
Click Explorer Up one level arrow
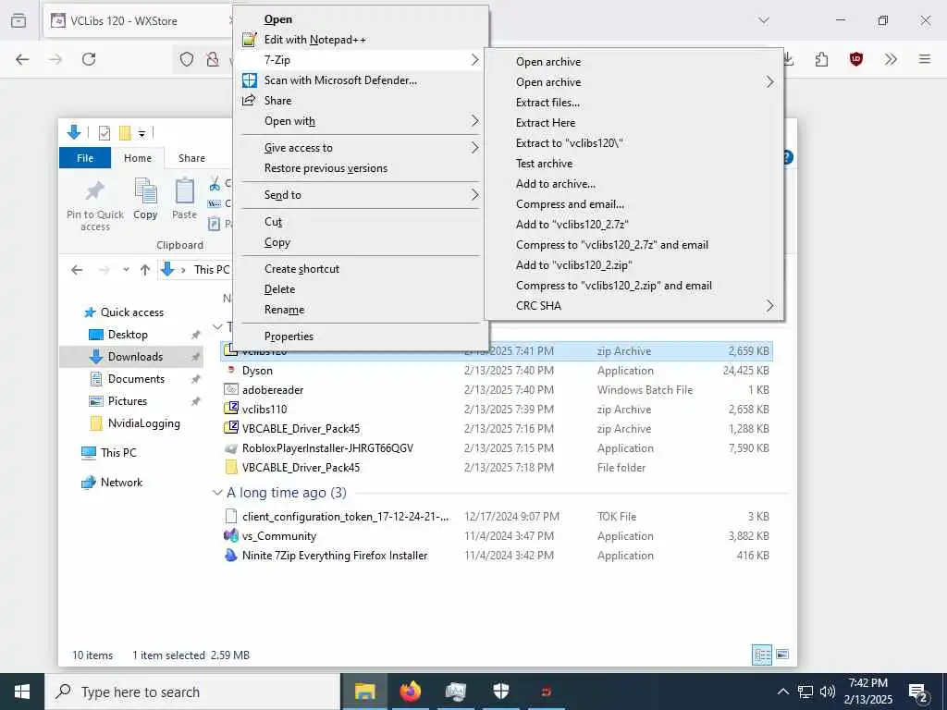coord(145,270)
